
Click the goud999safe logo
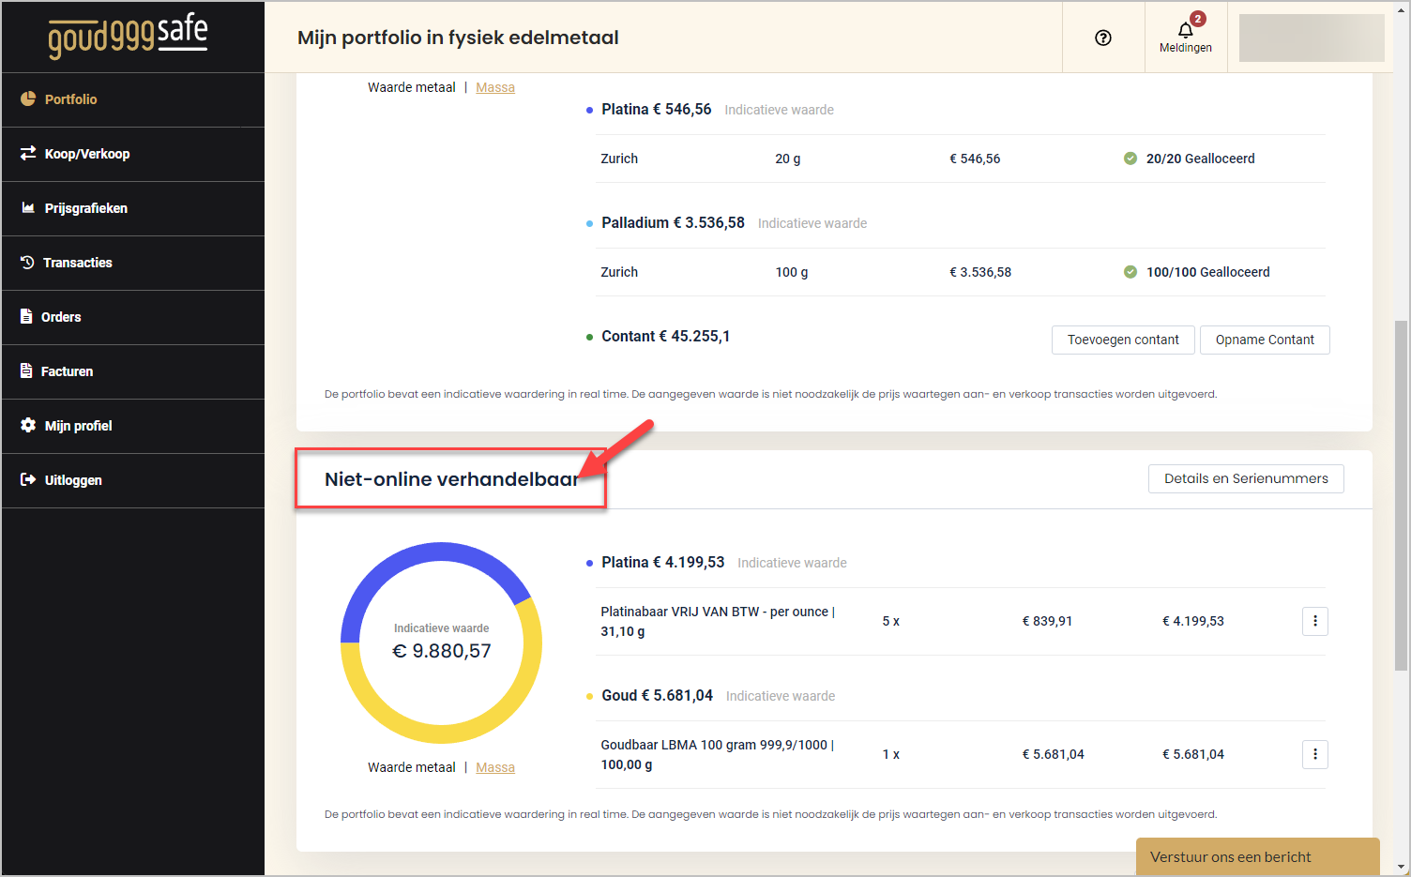click(x=128, y=37)
